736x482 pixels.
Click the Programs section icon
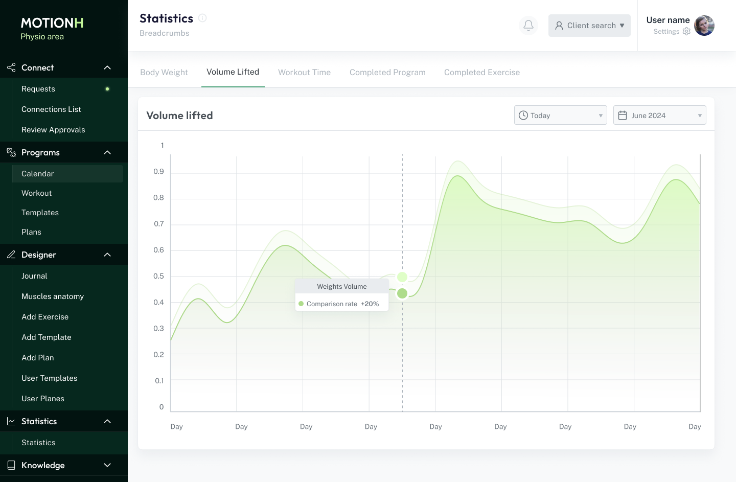click(x=11, y=152)
